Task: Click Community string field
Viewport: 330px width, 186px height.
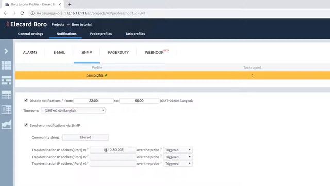Action: click(x=86, y=137)
